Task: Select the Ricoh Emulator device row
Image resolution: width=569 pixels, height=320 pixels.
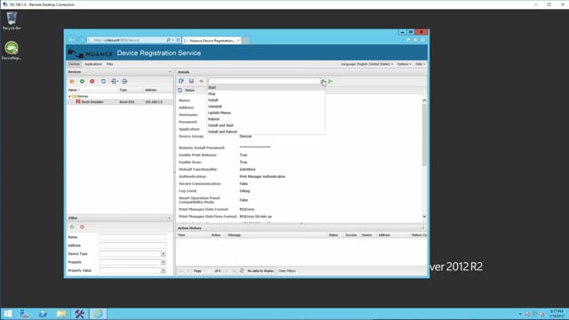Action: pyautogui.click(x=120, y=102)
